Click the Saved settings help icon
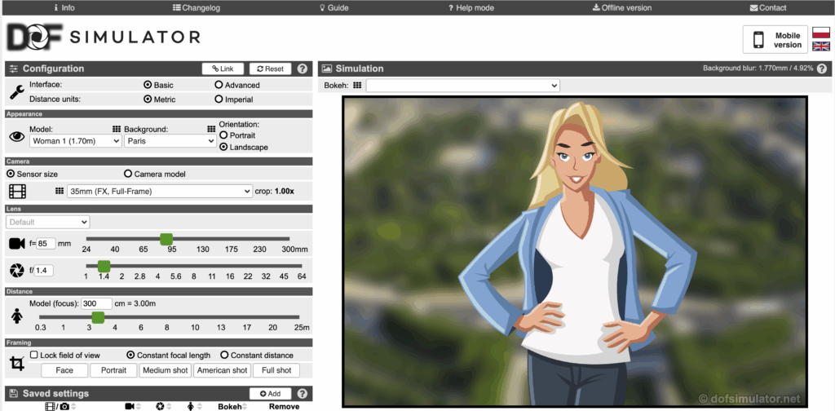The image size is (835, 411). 302,394
